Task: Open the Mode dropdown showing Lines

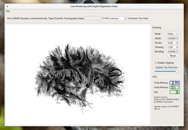Action: pos(172,34)
